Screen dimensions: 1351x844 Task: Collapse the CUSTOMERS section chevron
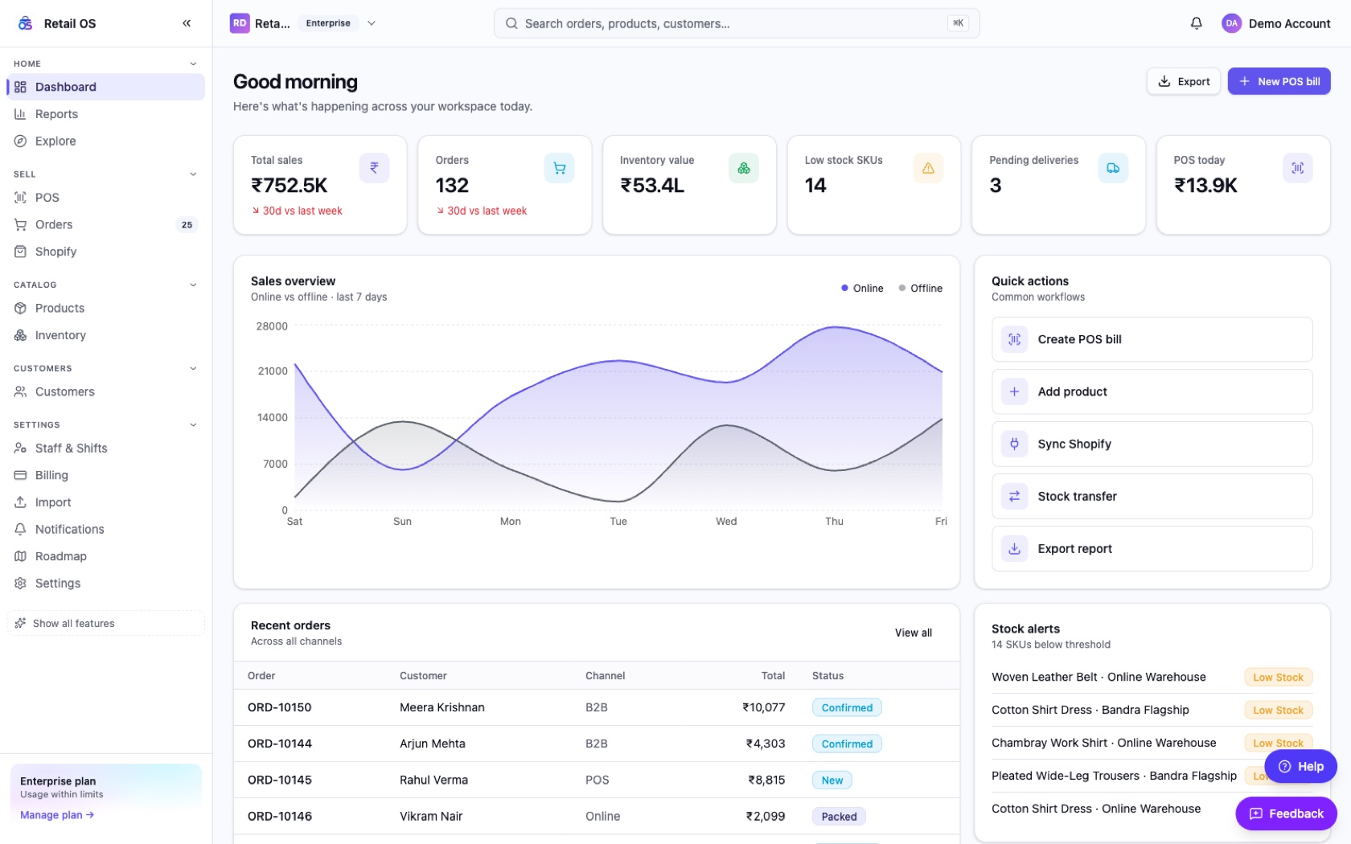click(x=193, y=368)
